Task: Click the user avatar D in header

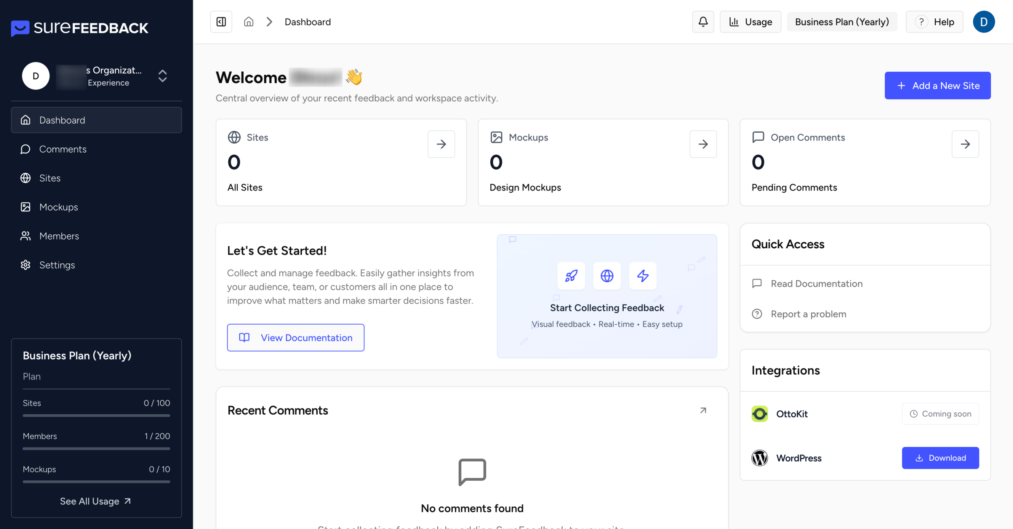Action: (984, 22)
